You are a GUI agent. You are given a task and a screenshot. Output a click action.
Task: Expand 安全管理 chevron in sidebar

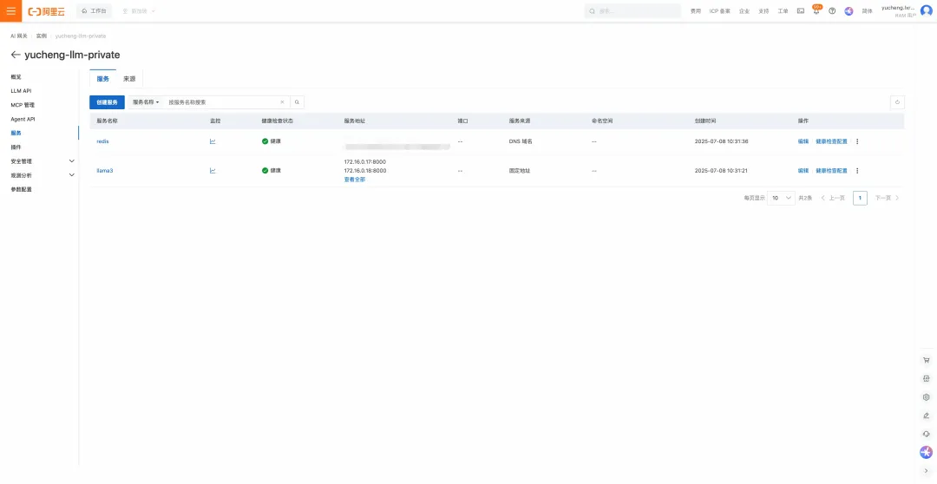72,161
